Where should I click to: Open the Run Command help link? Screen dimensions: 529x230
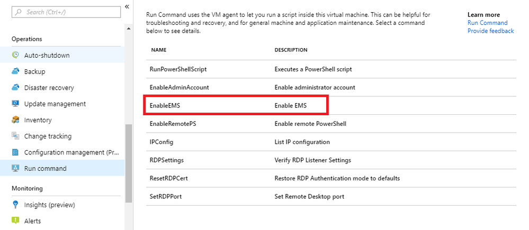pyautogui.click(x=487, y=23)
